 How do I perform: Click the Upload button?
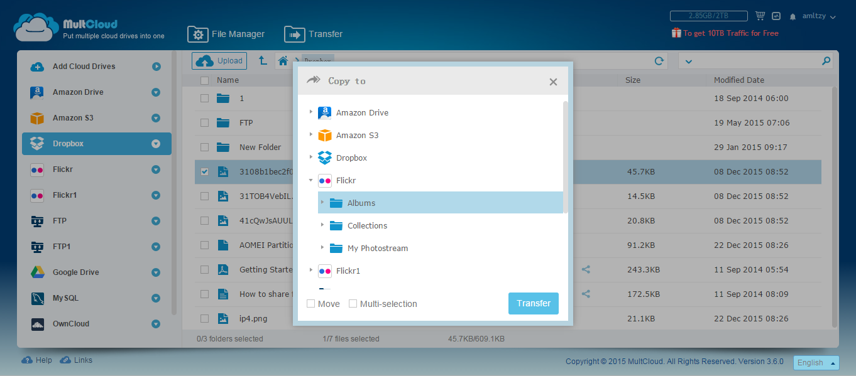click(219, 61)
